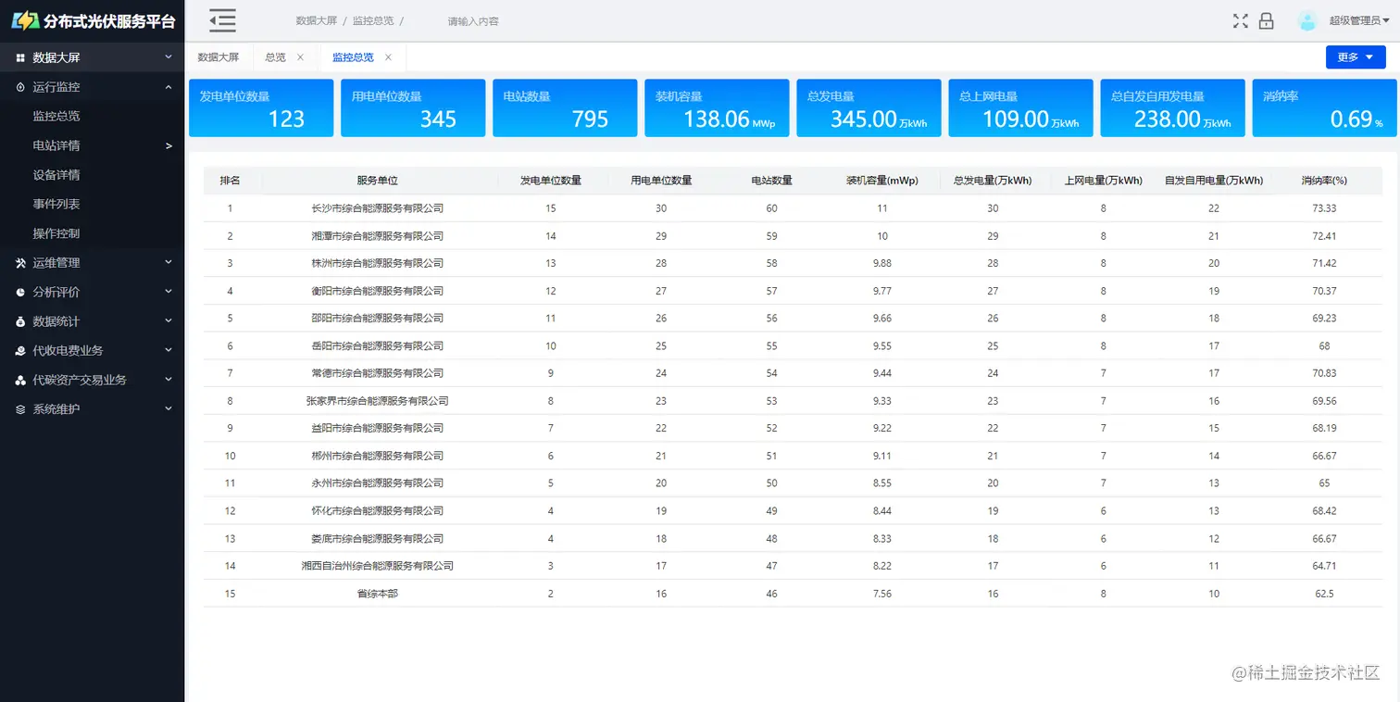Click the 总发电量(万kWh) column header

993,181
